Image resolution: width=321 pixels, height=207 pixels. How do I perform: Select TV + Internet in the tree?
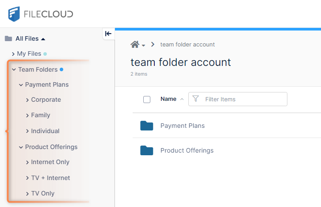pyautogui.click(x=50, y=178)
